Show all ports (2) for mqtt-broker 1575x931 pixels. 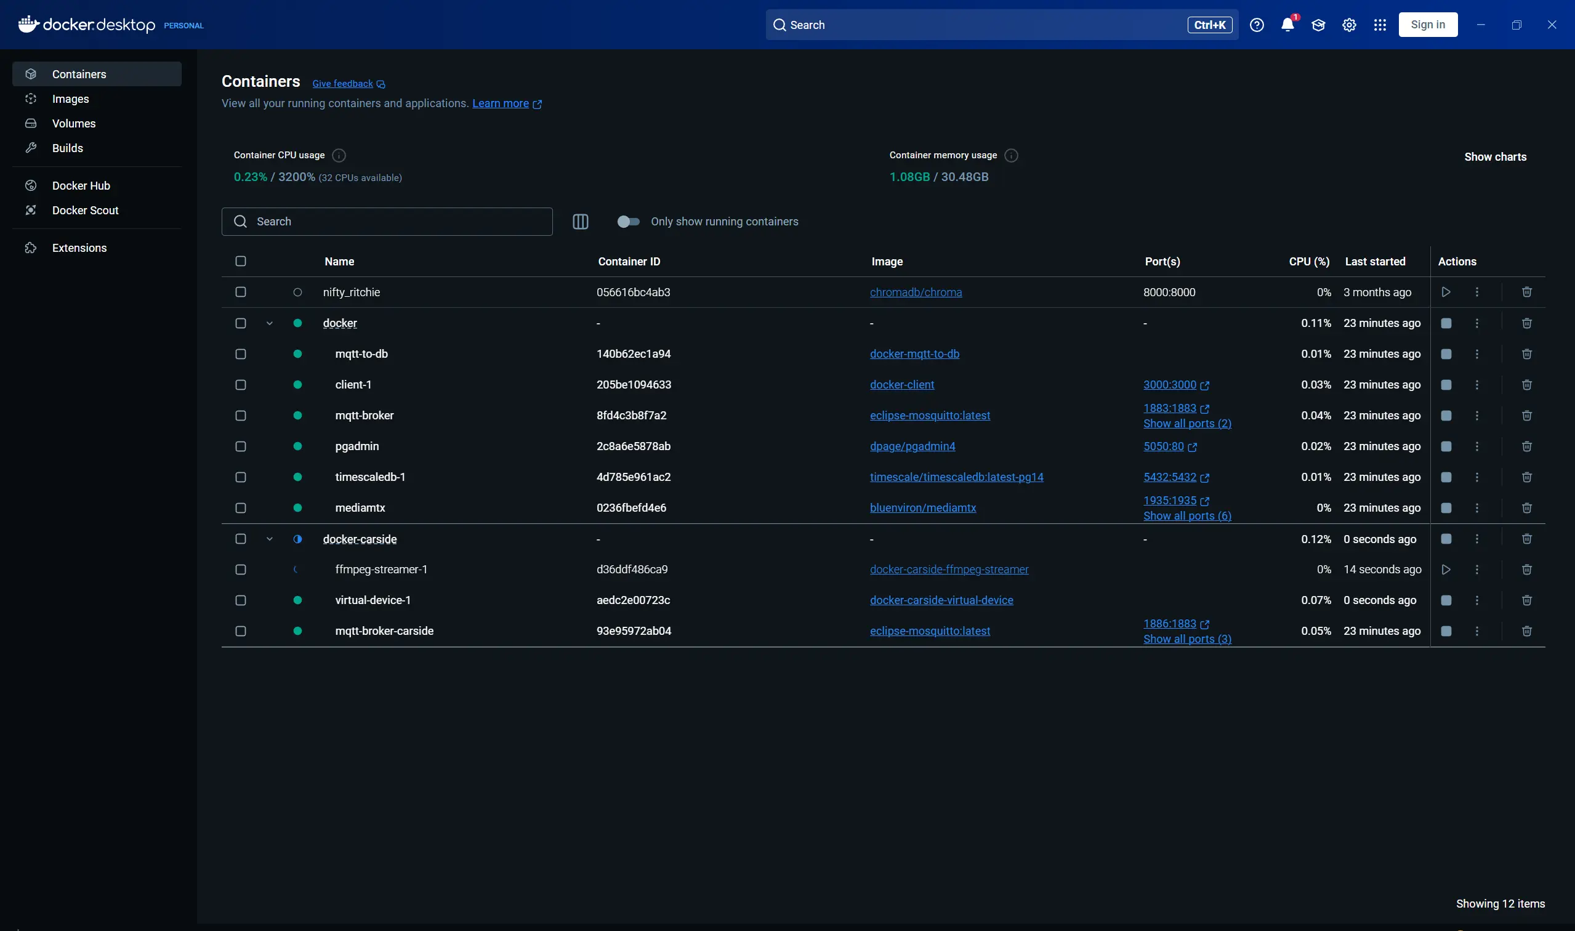(x=1186, y=424)
